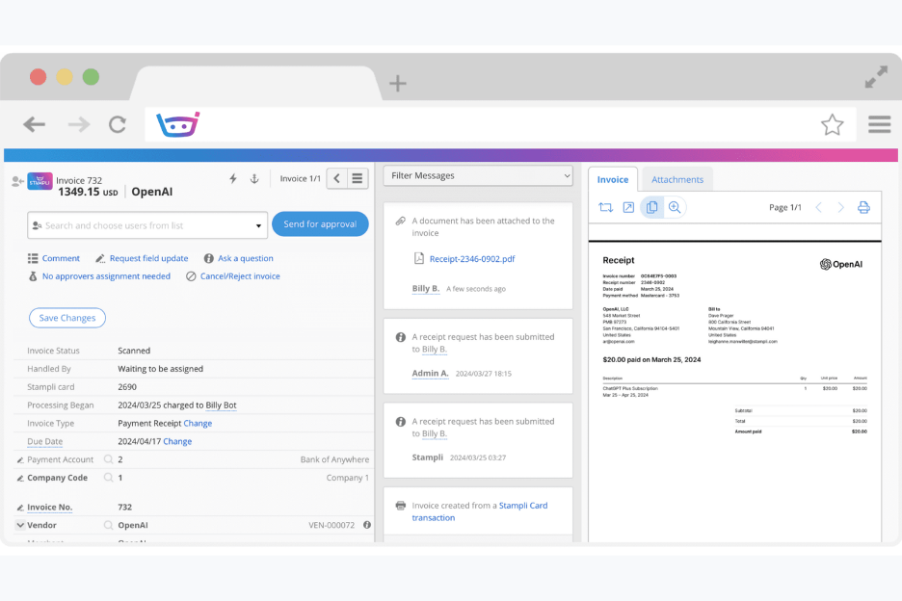Click the browser back arrow
Image resolution: width=902 pixels, height=601 pixels.
tap(34, 124)
